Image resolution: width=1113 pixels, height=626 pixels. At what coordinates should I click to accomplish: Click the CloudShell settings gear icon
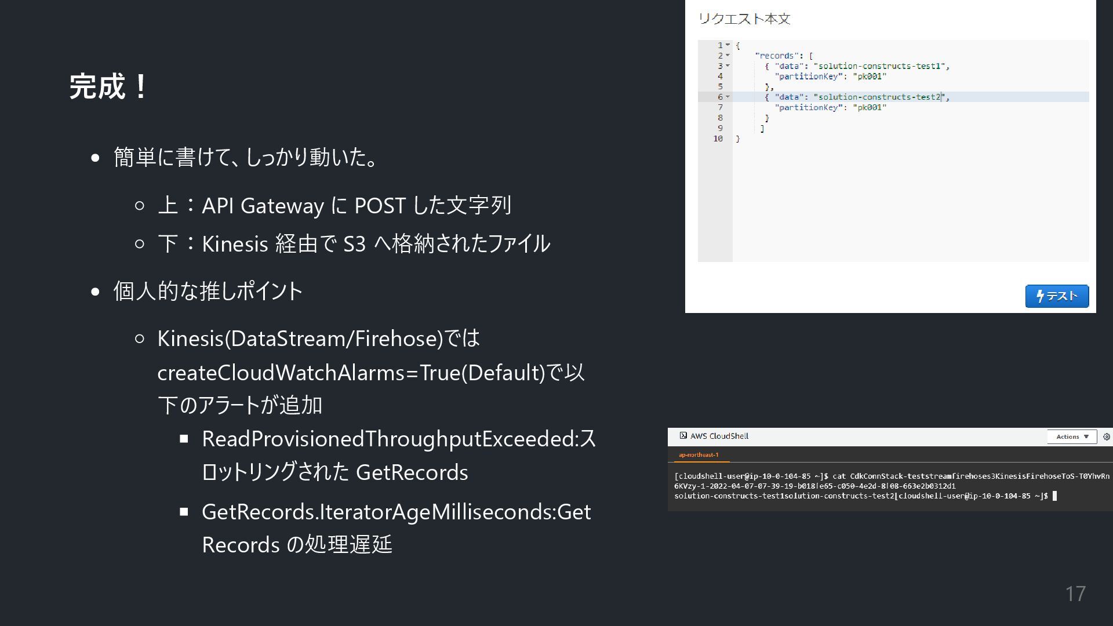coord(1107,436)
